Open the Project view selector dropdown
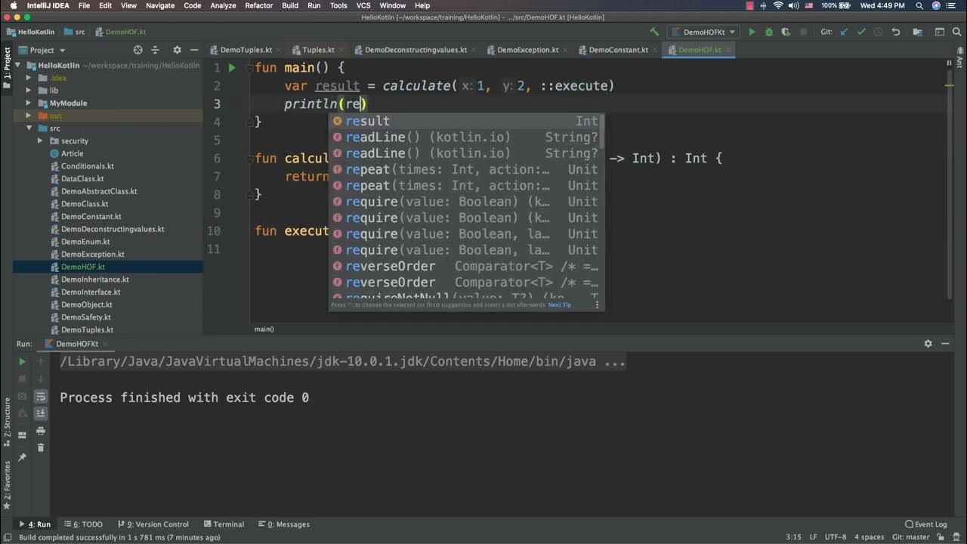This screenshot has width=967, height=544. click(x=47, y=50)
